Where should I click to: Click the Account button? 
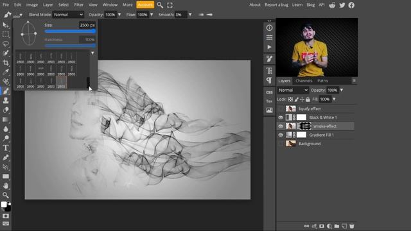[145, 4]
